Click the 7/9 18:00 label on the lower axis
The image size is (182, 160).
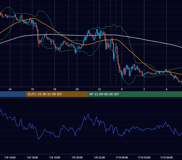click(x=55, y=157)
